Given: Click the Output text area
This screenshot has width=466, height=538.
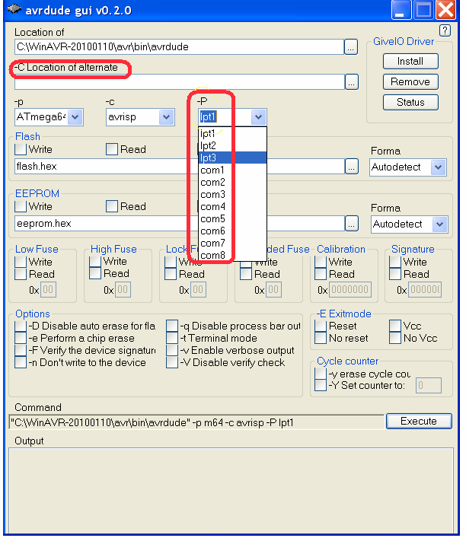Looking at the screenshot, I should 231,491.
